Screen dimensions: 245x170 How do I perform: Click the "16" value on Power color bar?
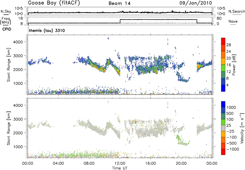tap(228, 65)
